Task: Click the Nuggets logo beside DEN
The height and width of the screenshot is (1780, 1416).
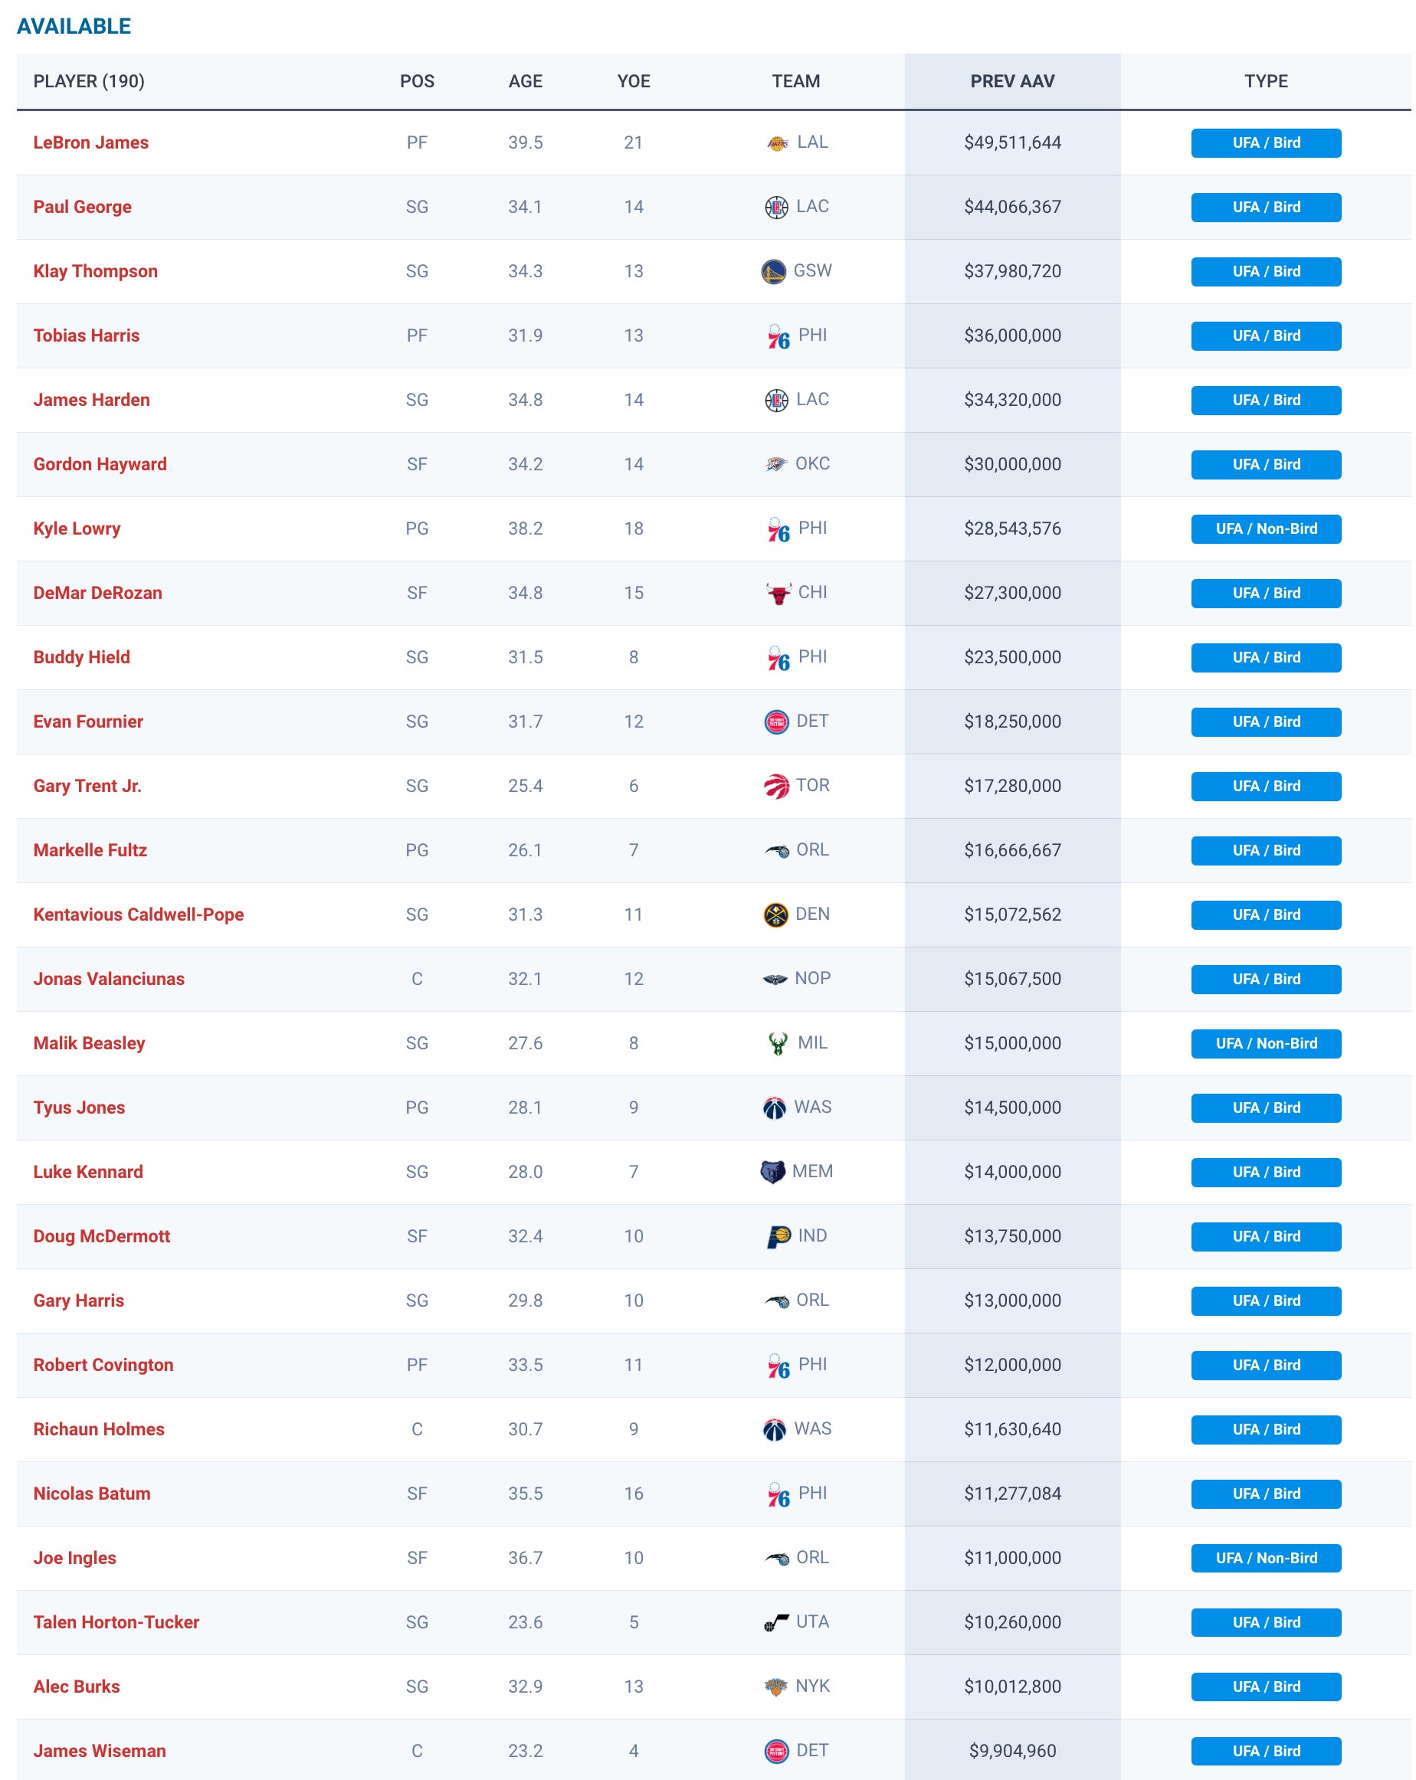Action: 775,915
